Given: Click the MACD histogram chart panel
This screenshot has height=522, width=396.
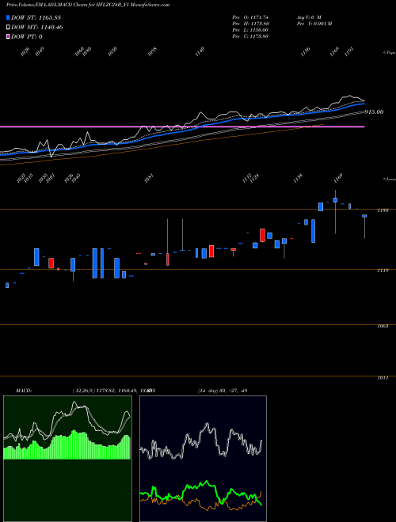Looking at the screenshot, I should click(x=67, y=459).
